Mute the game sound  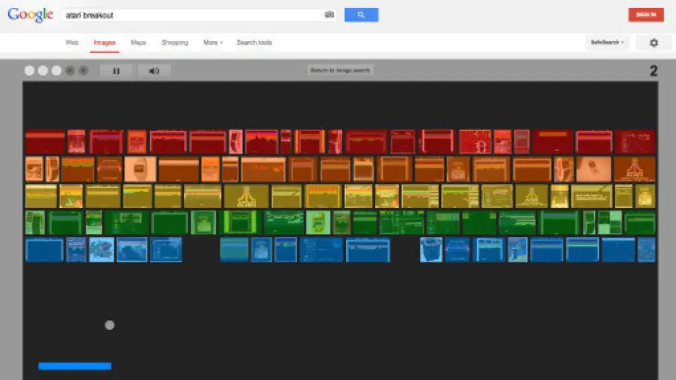point(154,71)
